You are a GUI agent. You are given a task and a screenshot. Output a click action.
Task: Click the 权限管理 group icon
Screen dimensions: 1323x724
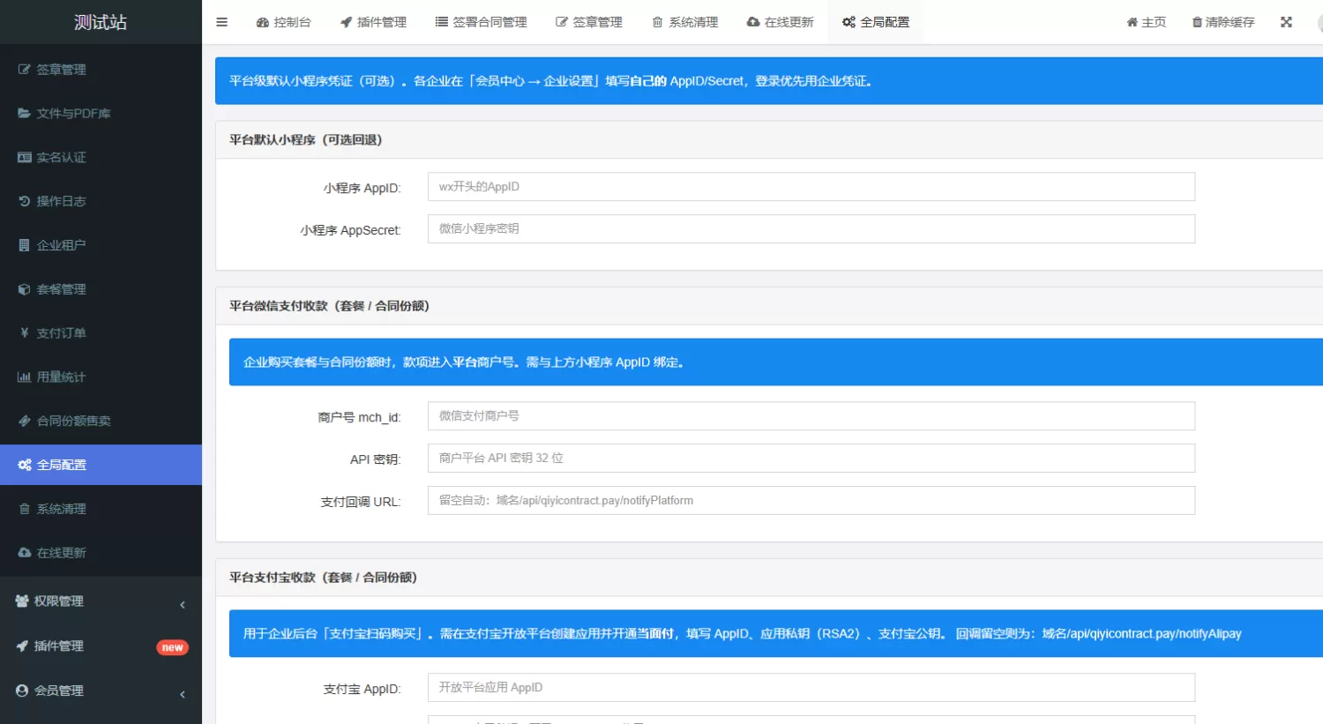[x=22, y=601]
